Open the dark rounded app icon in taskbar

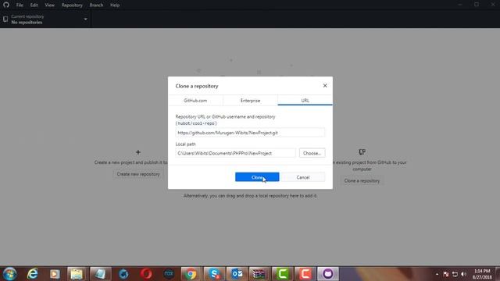(169, 274)
